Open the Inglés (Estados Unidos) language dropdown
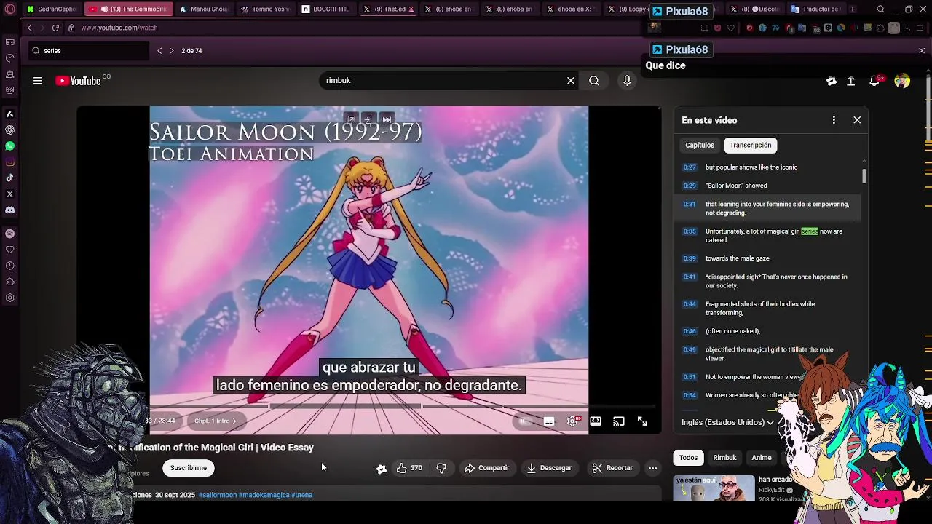The image size is (932, 524). coord(727,422)
